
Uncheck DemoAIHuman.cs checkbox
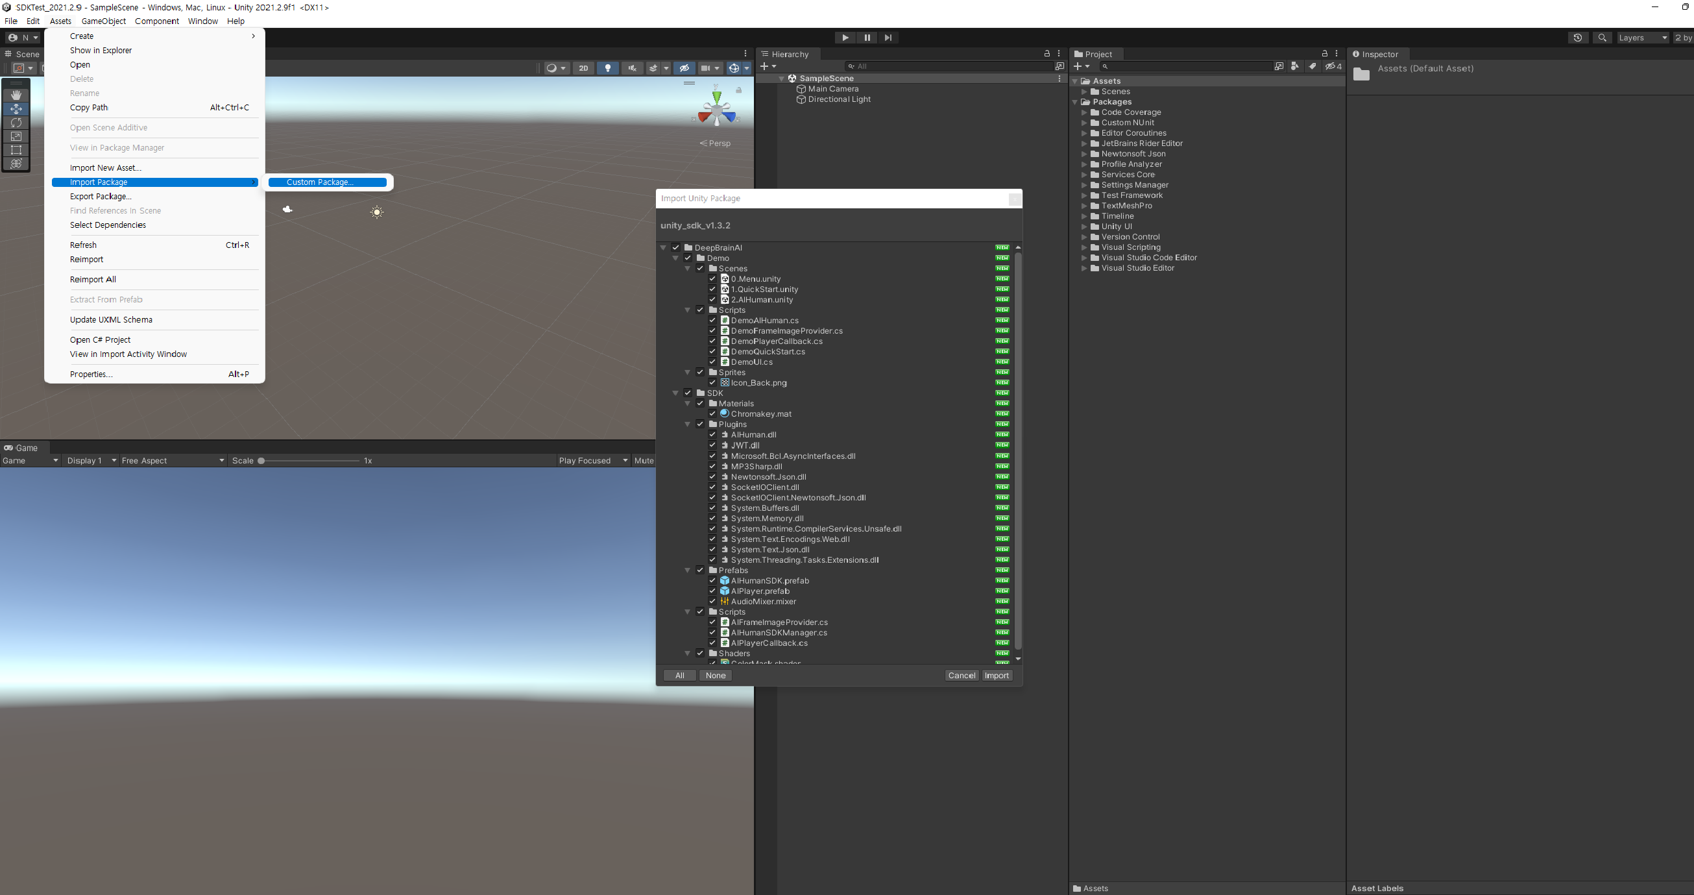pos(712,321)
